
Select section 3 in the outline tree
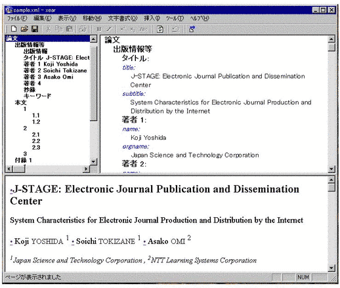click(x=25, y=154)
